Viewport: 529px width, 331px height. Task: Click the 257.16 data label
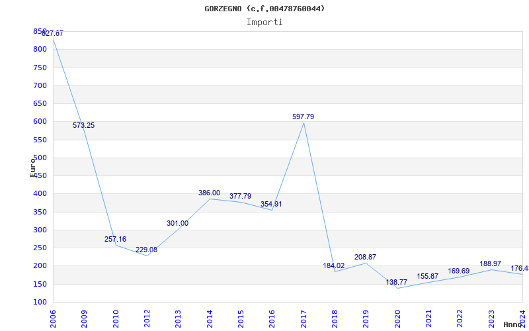click(x=115, y=239)
